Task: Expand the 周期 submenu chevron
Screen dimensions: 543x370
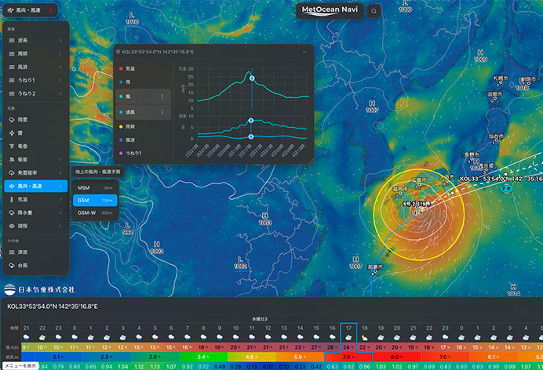Action: pyautogui.click(x=60, y=53)
